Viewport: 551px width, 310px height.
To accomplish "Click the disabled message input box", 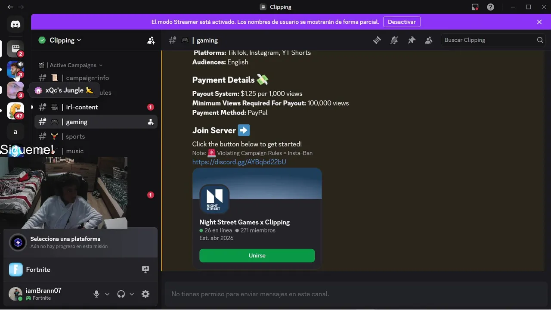I will 355,294.
